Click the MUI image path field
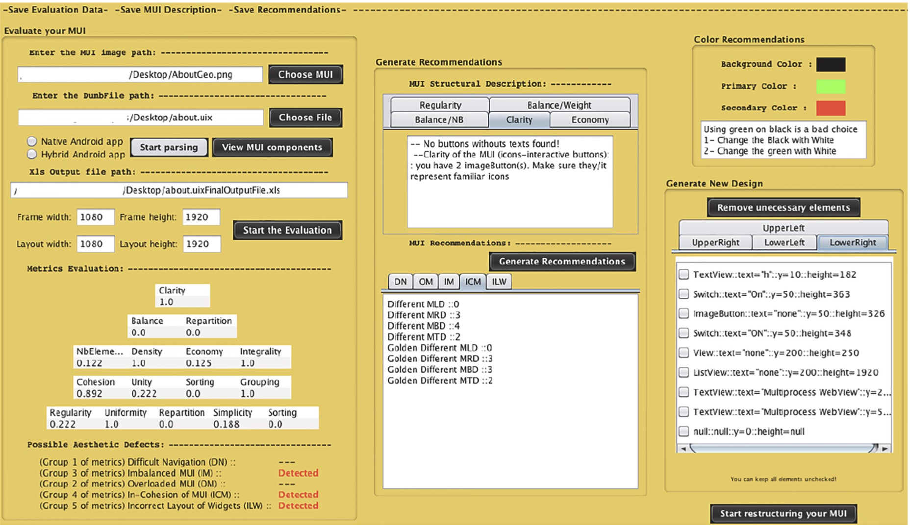The width and height of the screenshot is (910, 525). click(140, 74)
